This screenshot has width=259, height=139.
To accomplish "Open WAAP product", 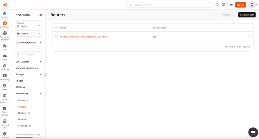I will pos(5,87).
